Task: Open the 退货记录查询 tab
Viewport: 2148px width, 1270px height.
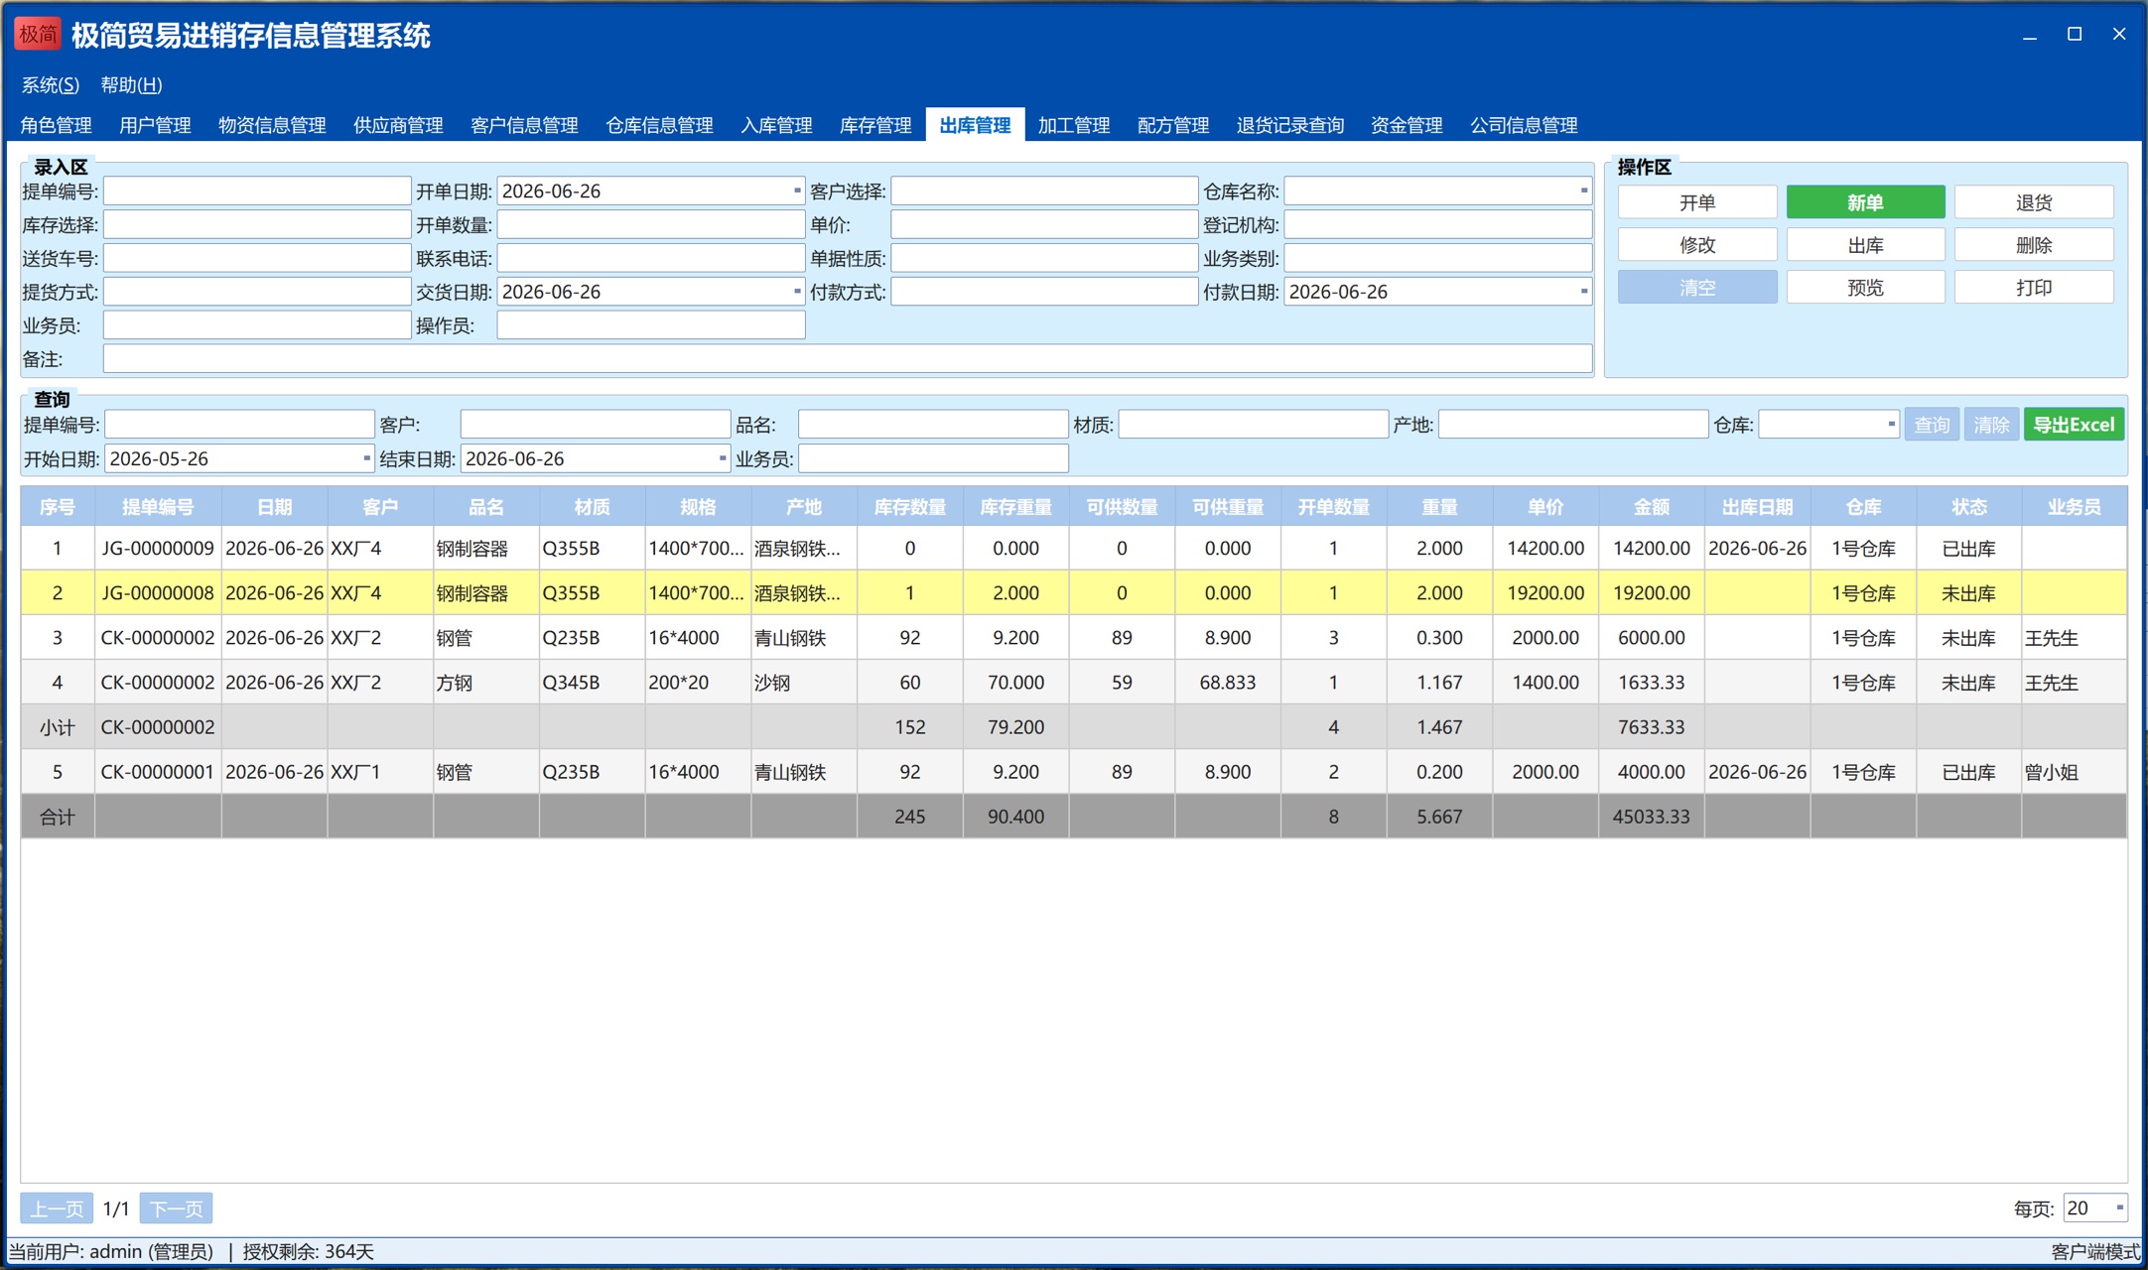Action: pos(1290,125)
